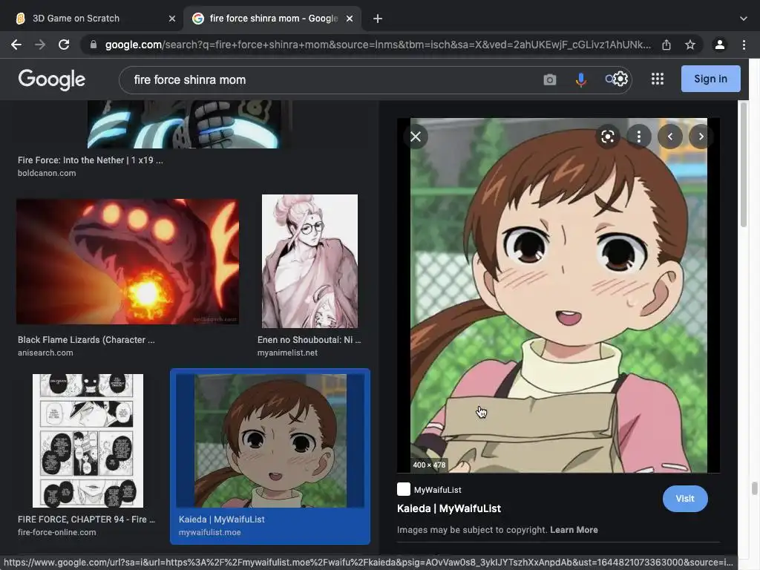The height and width of the screenshot is (570, 760).
Task: Click the 400 × 478 image size label
Action: pos(429,465)
